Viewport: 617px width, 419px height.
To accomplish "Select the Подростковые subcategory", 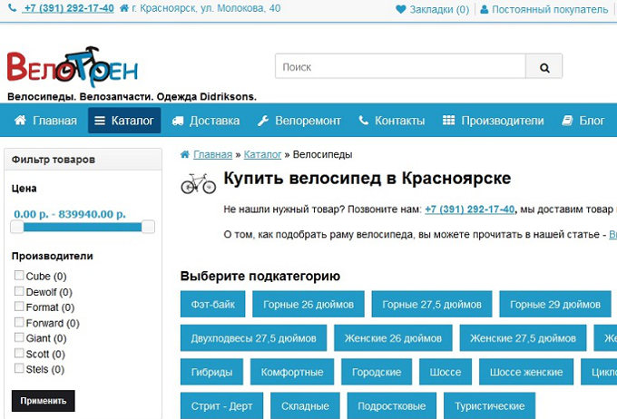I will [392, 405].
